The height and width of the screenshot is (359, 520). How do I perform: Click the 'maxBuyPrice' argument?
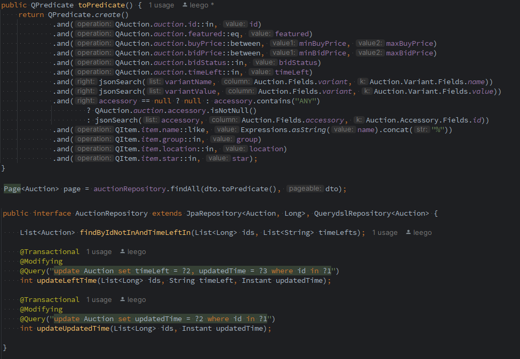click(410, 43)
